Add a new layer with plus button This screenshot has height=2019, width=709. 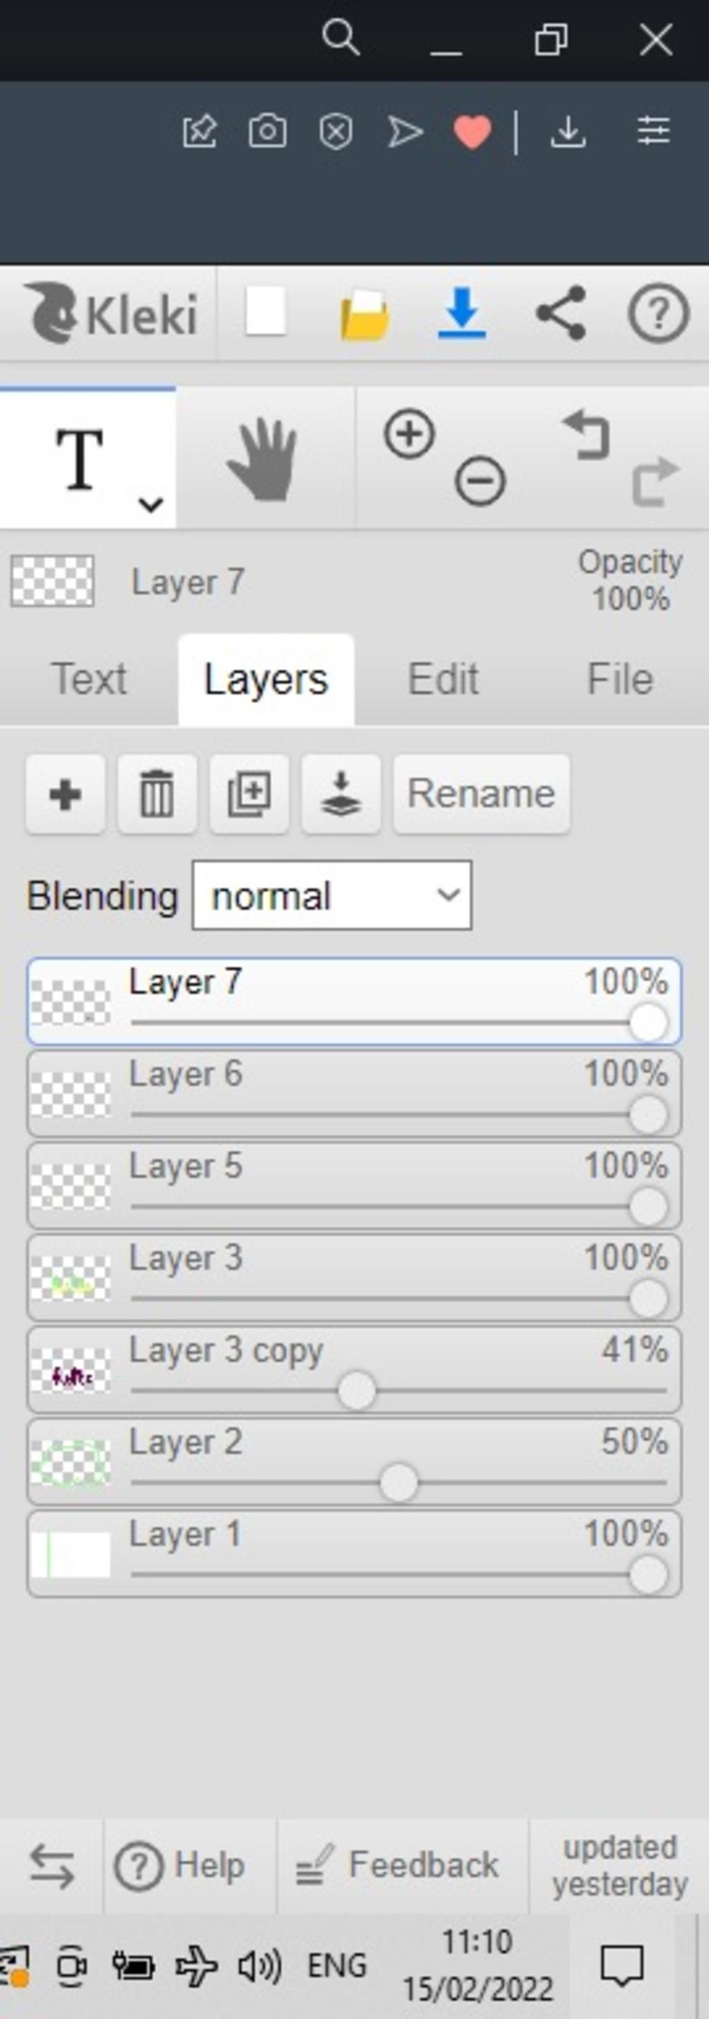pyautogui.click(x=65, y=794)
